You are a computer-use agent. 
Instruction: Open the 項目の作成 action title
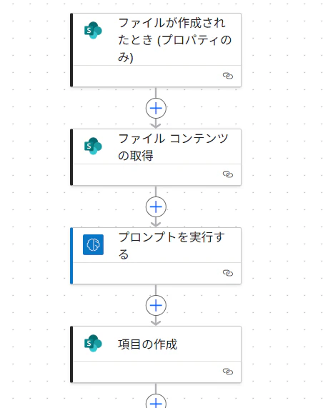147,344
